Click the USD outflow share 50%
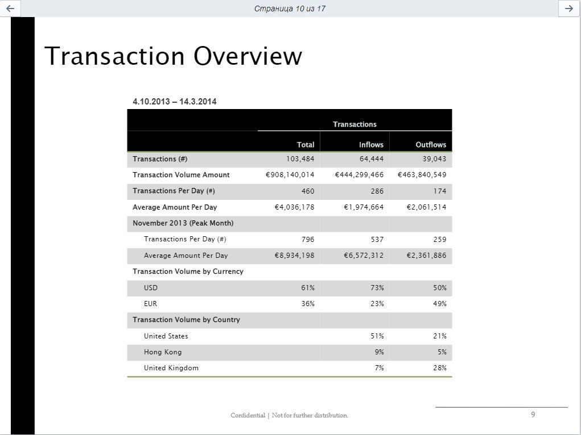Image resolution: width=581 pixels, height=435 pixels. 440,288
